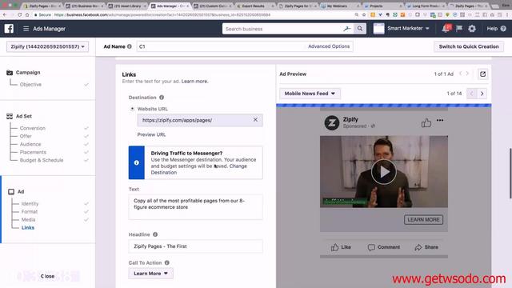The height and width of the screenshot is (288, 512).
Task: Expand Advanced Options for ad name
Action: pos(329,46)
